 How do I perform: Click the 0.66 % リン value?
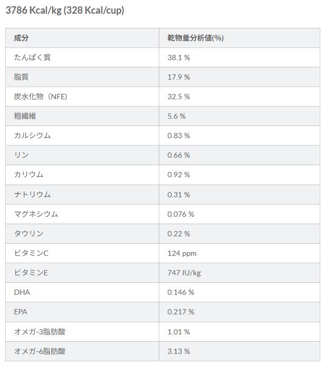(179, 155)
